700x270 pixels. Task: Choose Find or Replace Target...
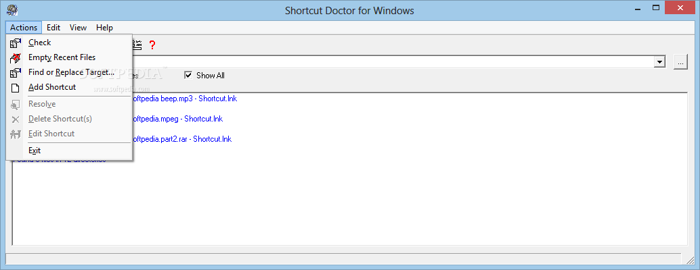point(69,72)
